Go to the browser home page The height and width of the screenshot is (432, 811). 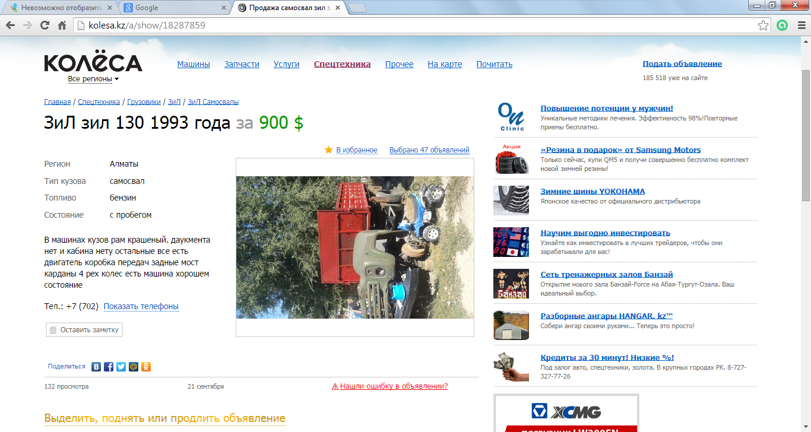[x=62, y=26]
